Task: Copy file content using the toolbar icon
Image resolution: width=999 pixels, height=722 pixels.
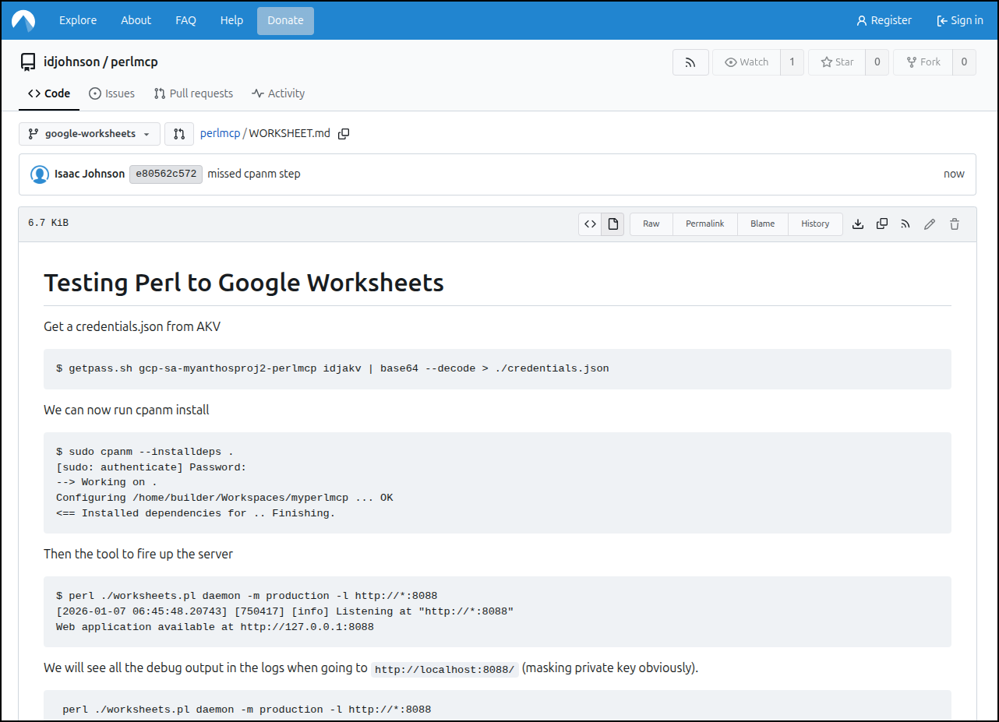Action: click(882, 224)
